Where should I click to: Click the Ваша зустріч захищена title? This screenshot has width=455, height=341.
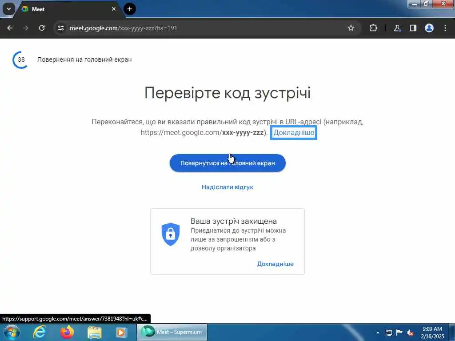234,221
